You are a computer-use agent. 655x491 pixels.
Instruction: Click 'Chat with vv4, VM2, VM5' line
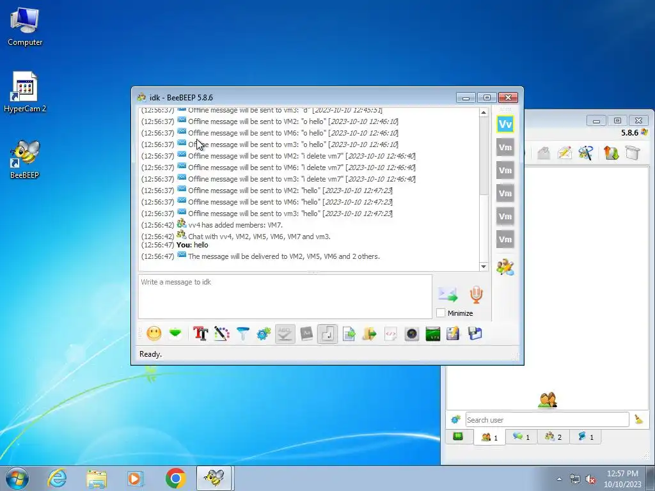[x=259, y=237]
